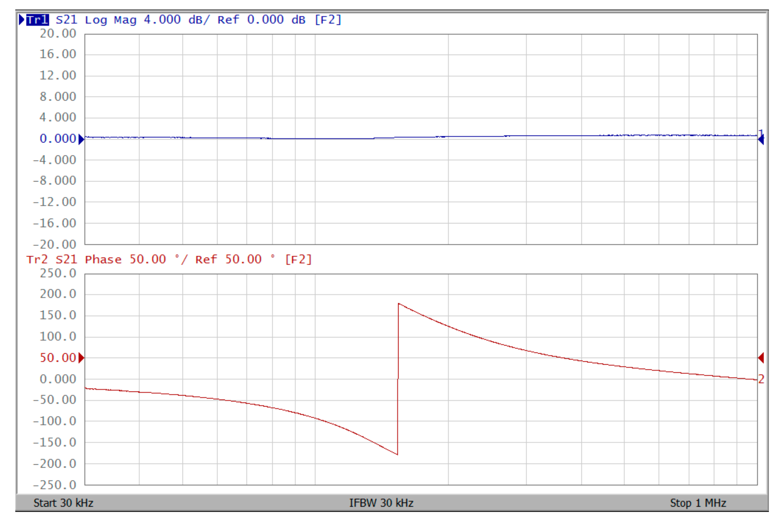Click Start 30 kHz in status bar
Screen dimensions: 784x524
(63, 503)
